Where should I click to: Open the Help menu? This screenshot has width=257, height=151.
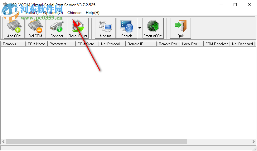coord(93,13)
